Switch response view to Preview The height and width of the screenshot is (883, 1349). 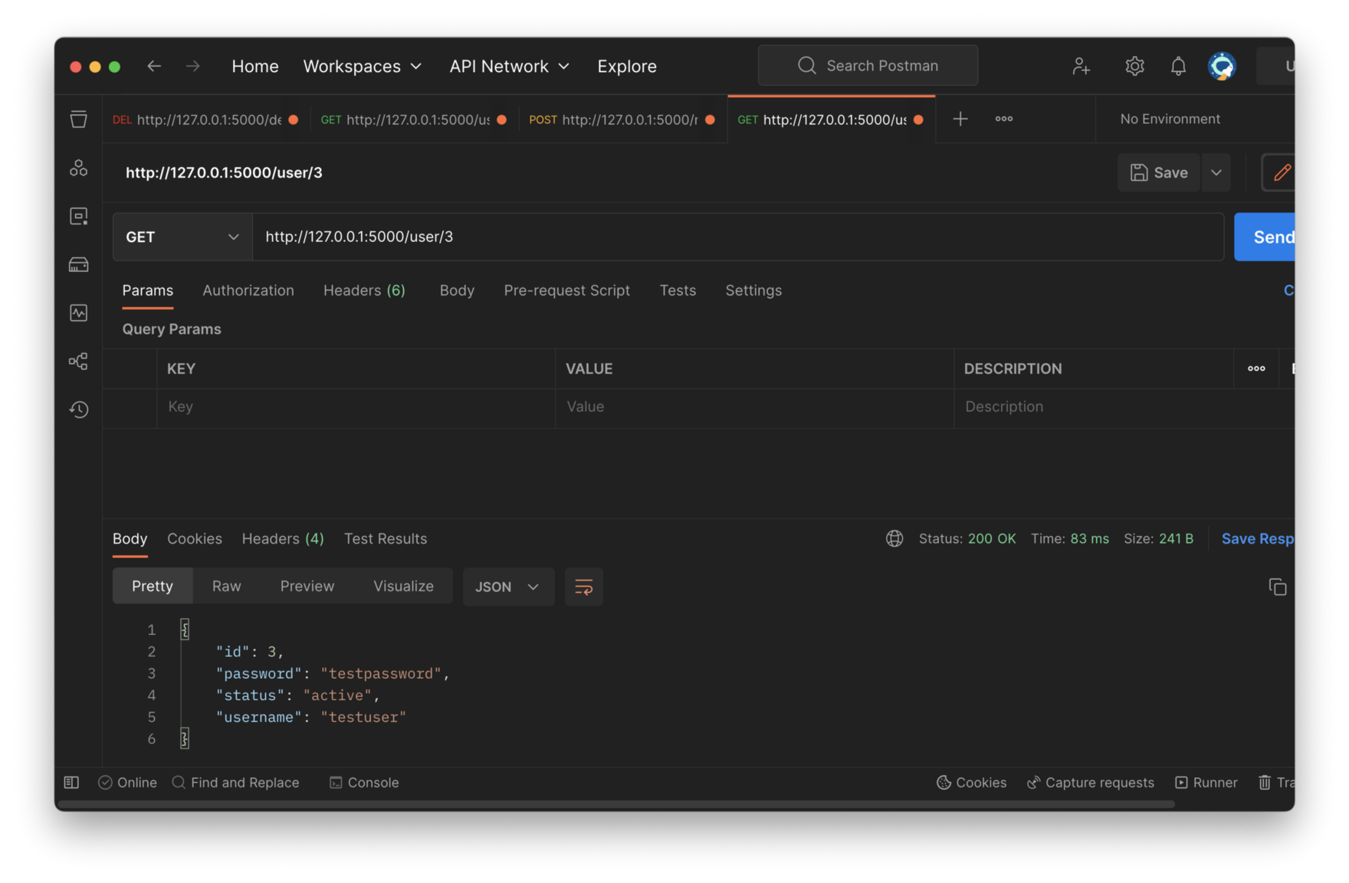click(x=307, y=586)
